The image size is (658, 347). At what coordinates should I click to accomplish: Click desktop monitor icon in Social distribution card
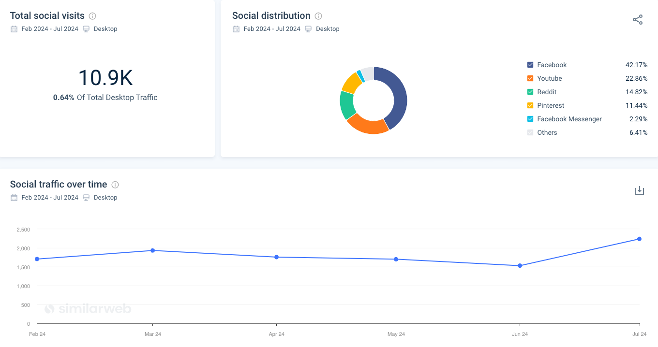pos(309,29)
